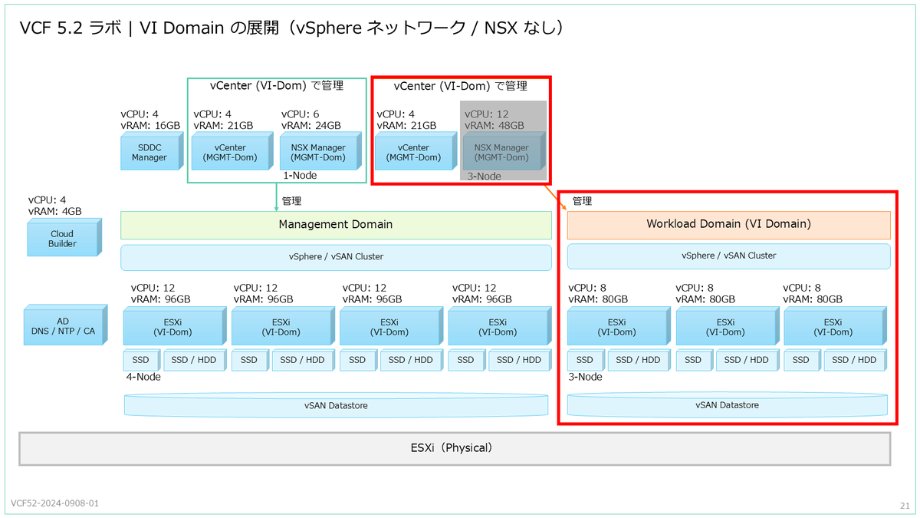
Task: Click the '4-Node' label
Action: (x=143, y=377)
